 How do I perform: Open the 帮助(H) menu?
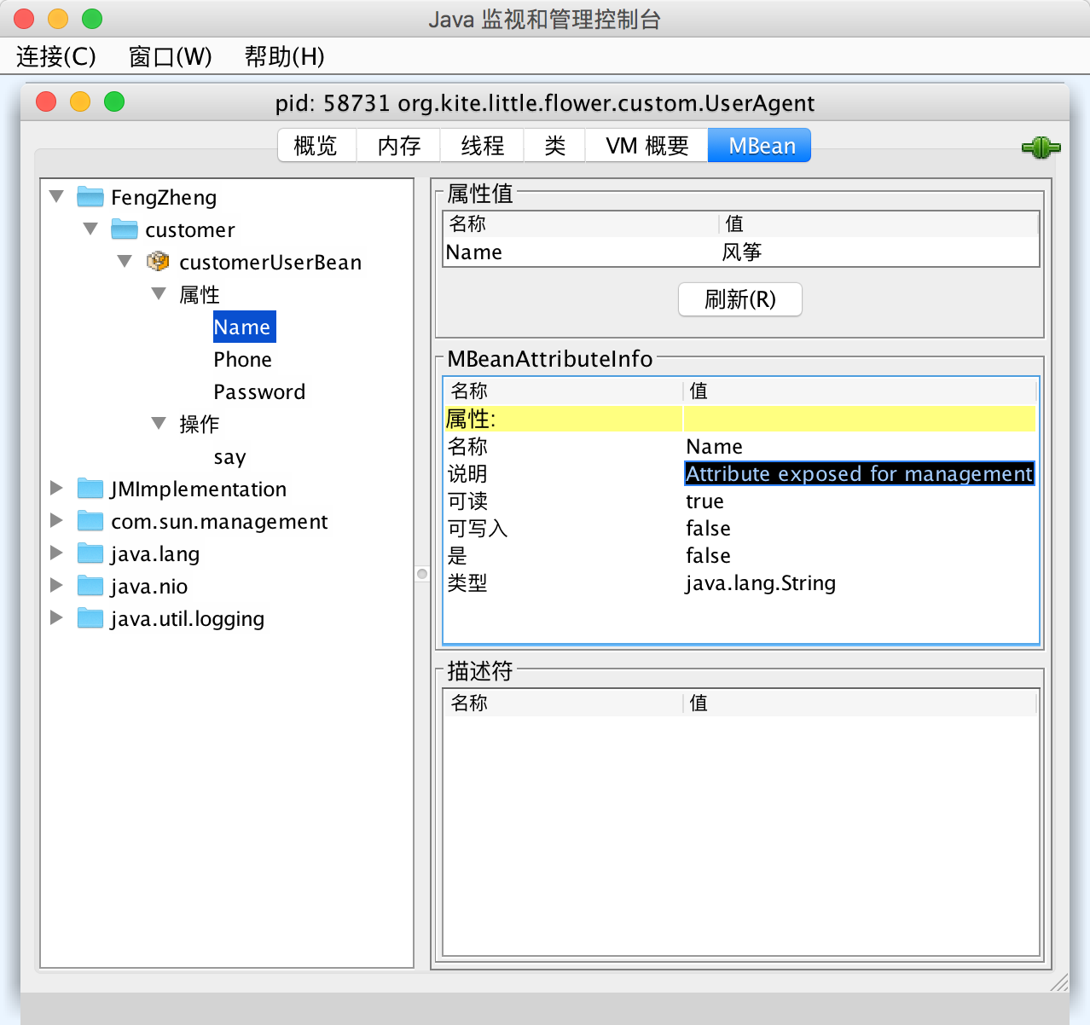click(x=283, y=56)
